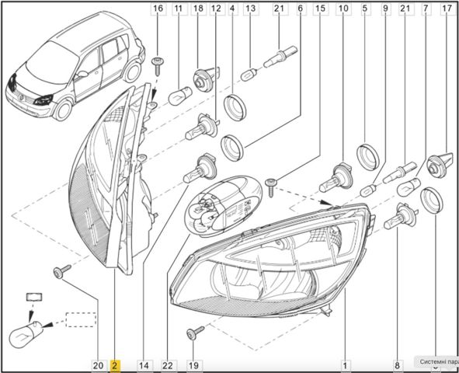The width and height of the screenshot is (459, 373).
Task: Select part number 6 label
Action: click(301, 9)
